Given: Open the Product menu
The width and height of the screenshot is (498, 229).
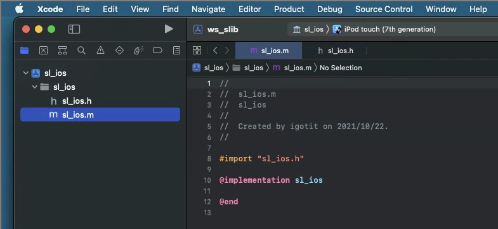Looking at the screenshot, I should (289, 9).
